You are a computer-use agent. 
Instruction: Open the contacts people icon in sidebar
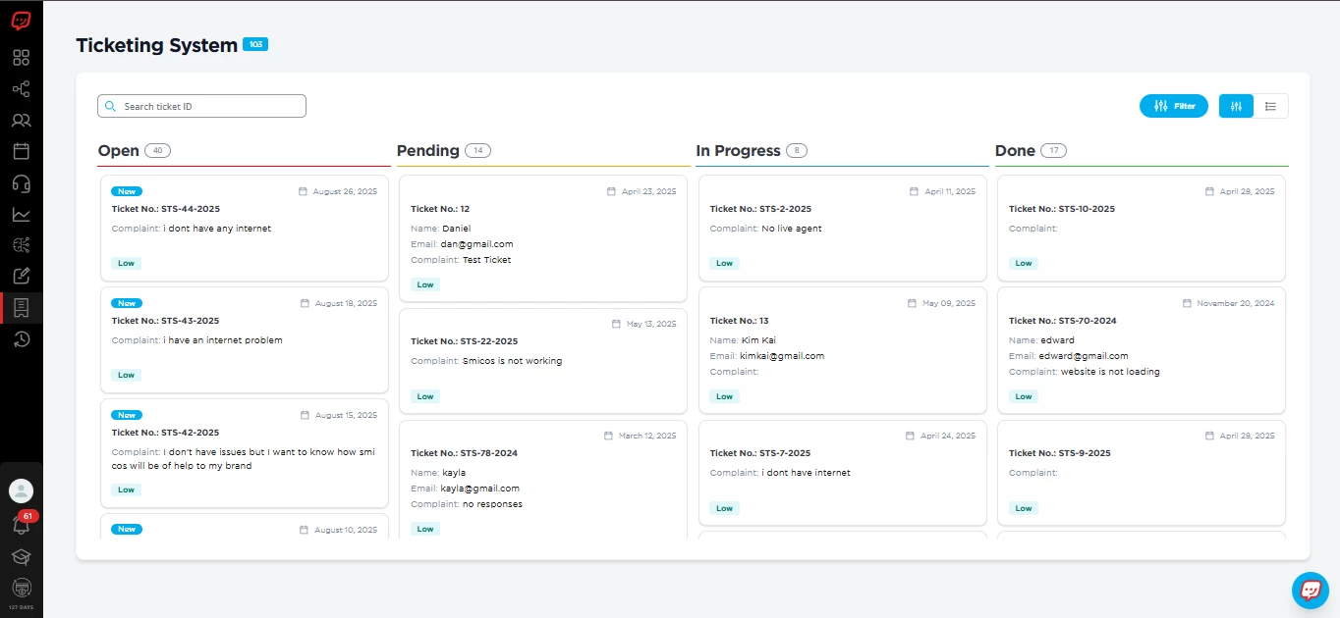pos(21,121)
